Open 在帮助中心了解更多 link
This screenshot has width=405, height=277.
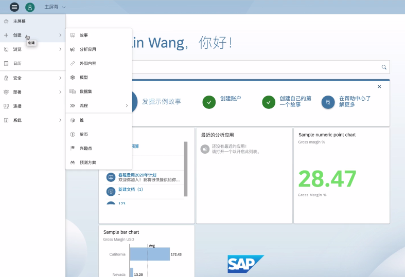pyautogui.click(x=355, y=101)
